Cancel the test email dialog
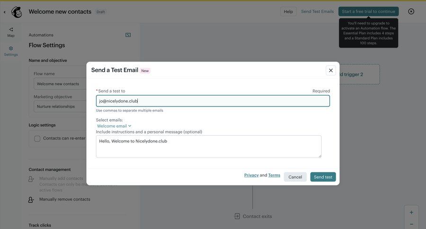This screenshot has height=229, width=426. [x=295, y=177]
